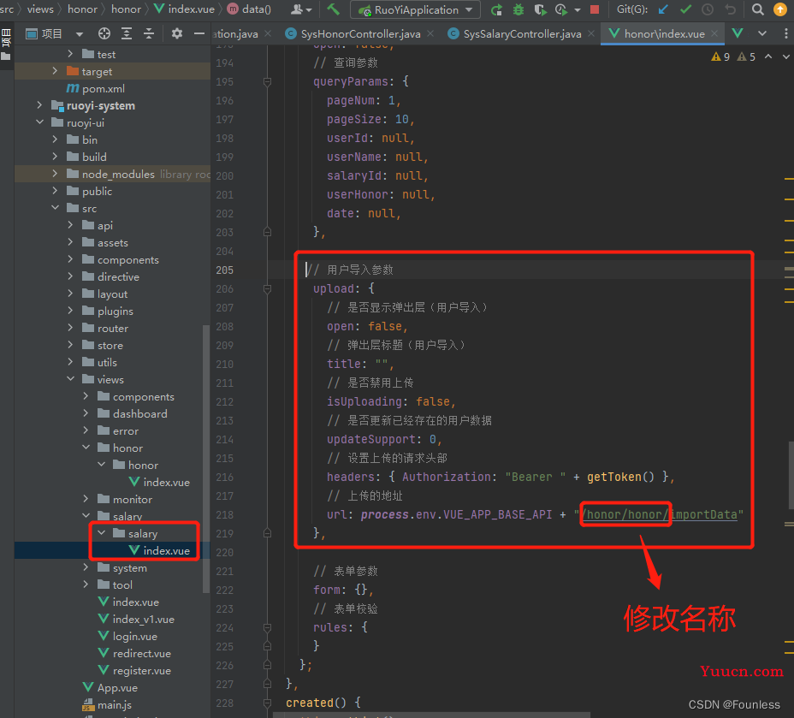The width and height of the screenshot is (794, 718).
Task: Expand the ruoyi-system module
Action: 39,105
